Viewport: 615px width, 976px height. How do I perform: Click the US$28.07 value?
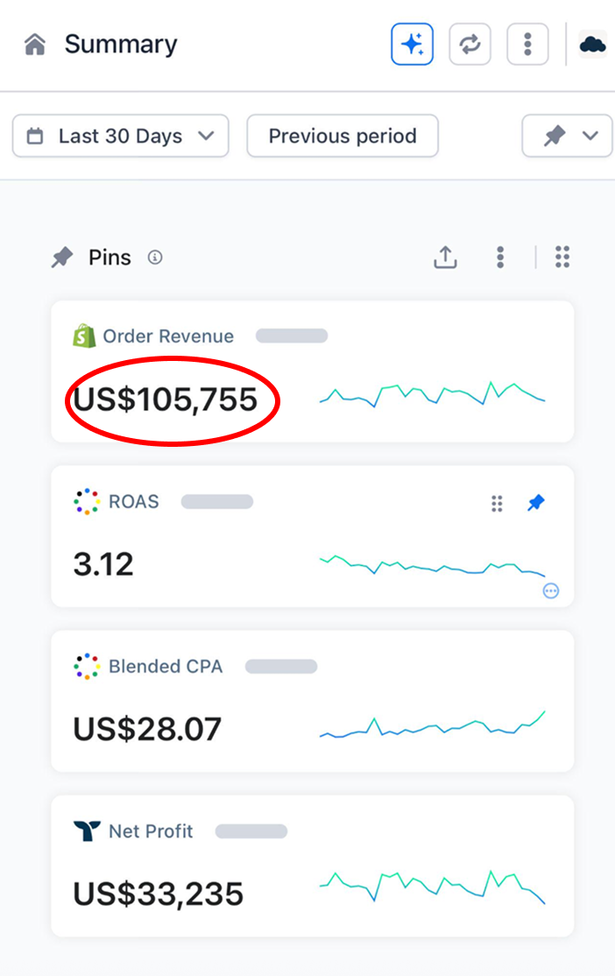147,730
